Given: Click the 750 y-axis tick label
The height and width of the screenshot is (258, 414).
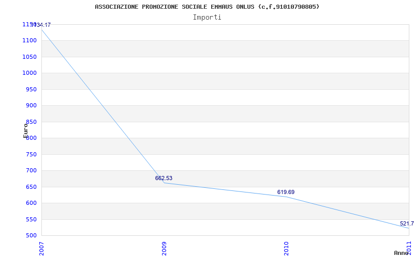Looking at the screenshot, I should [x=32, y=154].
